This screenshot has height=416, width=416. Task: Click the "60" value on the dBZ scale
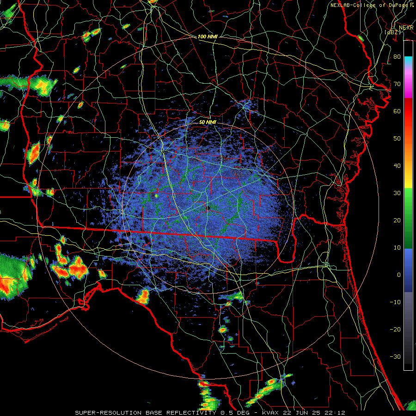click(397, 111)
